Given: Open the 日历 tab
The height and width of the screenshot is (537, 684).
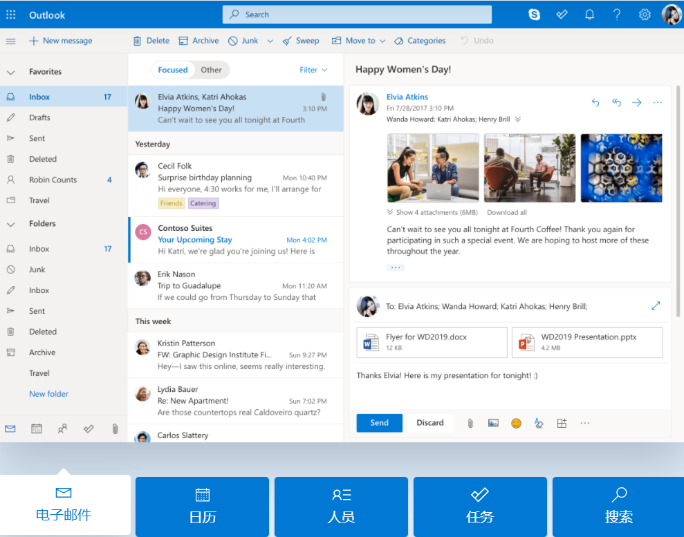Looking at the screenshot, I should (203, 507).
